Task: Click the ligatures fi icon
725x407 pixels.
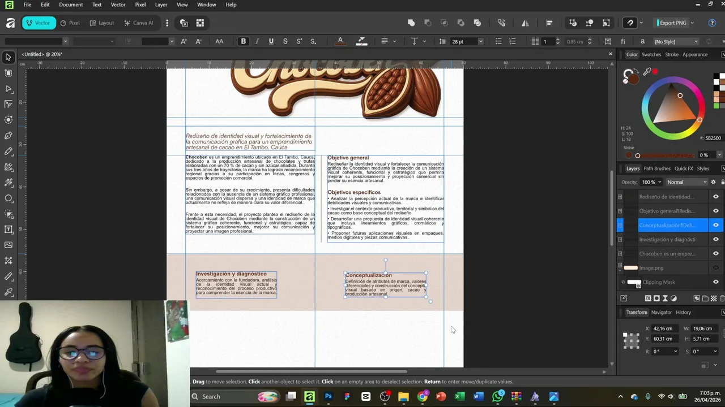Action: click(x=623, y=41)
